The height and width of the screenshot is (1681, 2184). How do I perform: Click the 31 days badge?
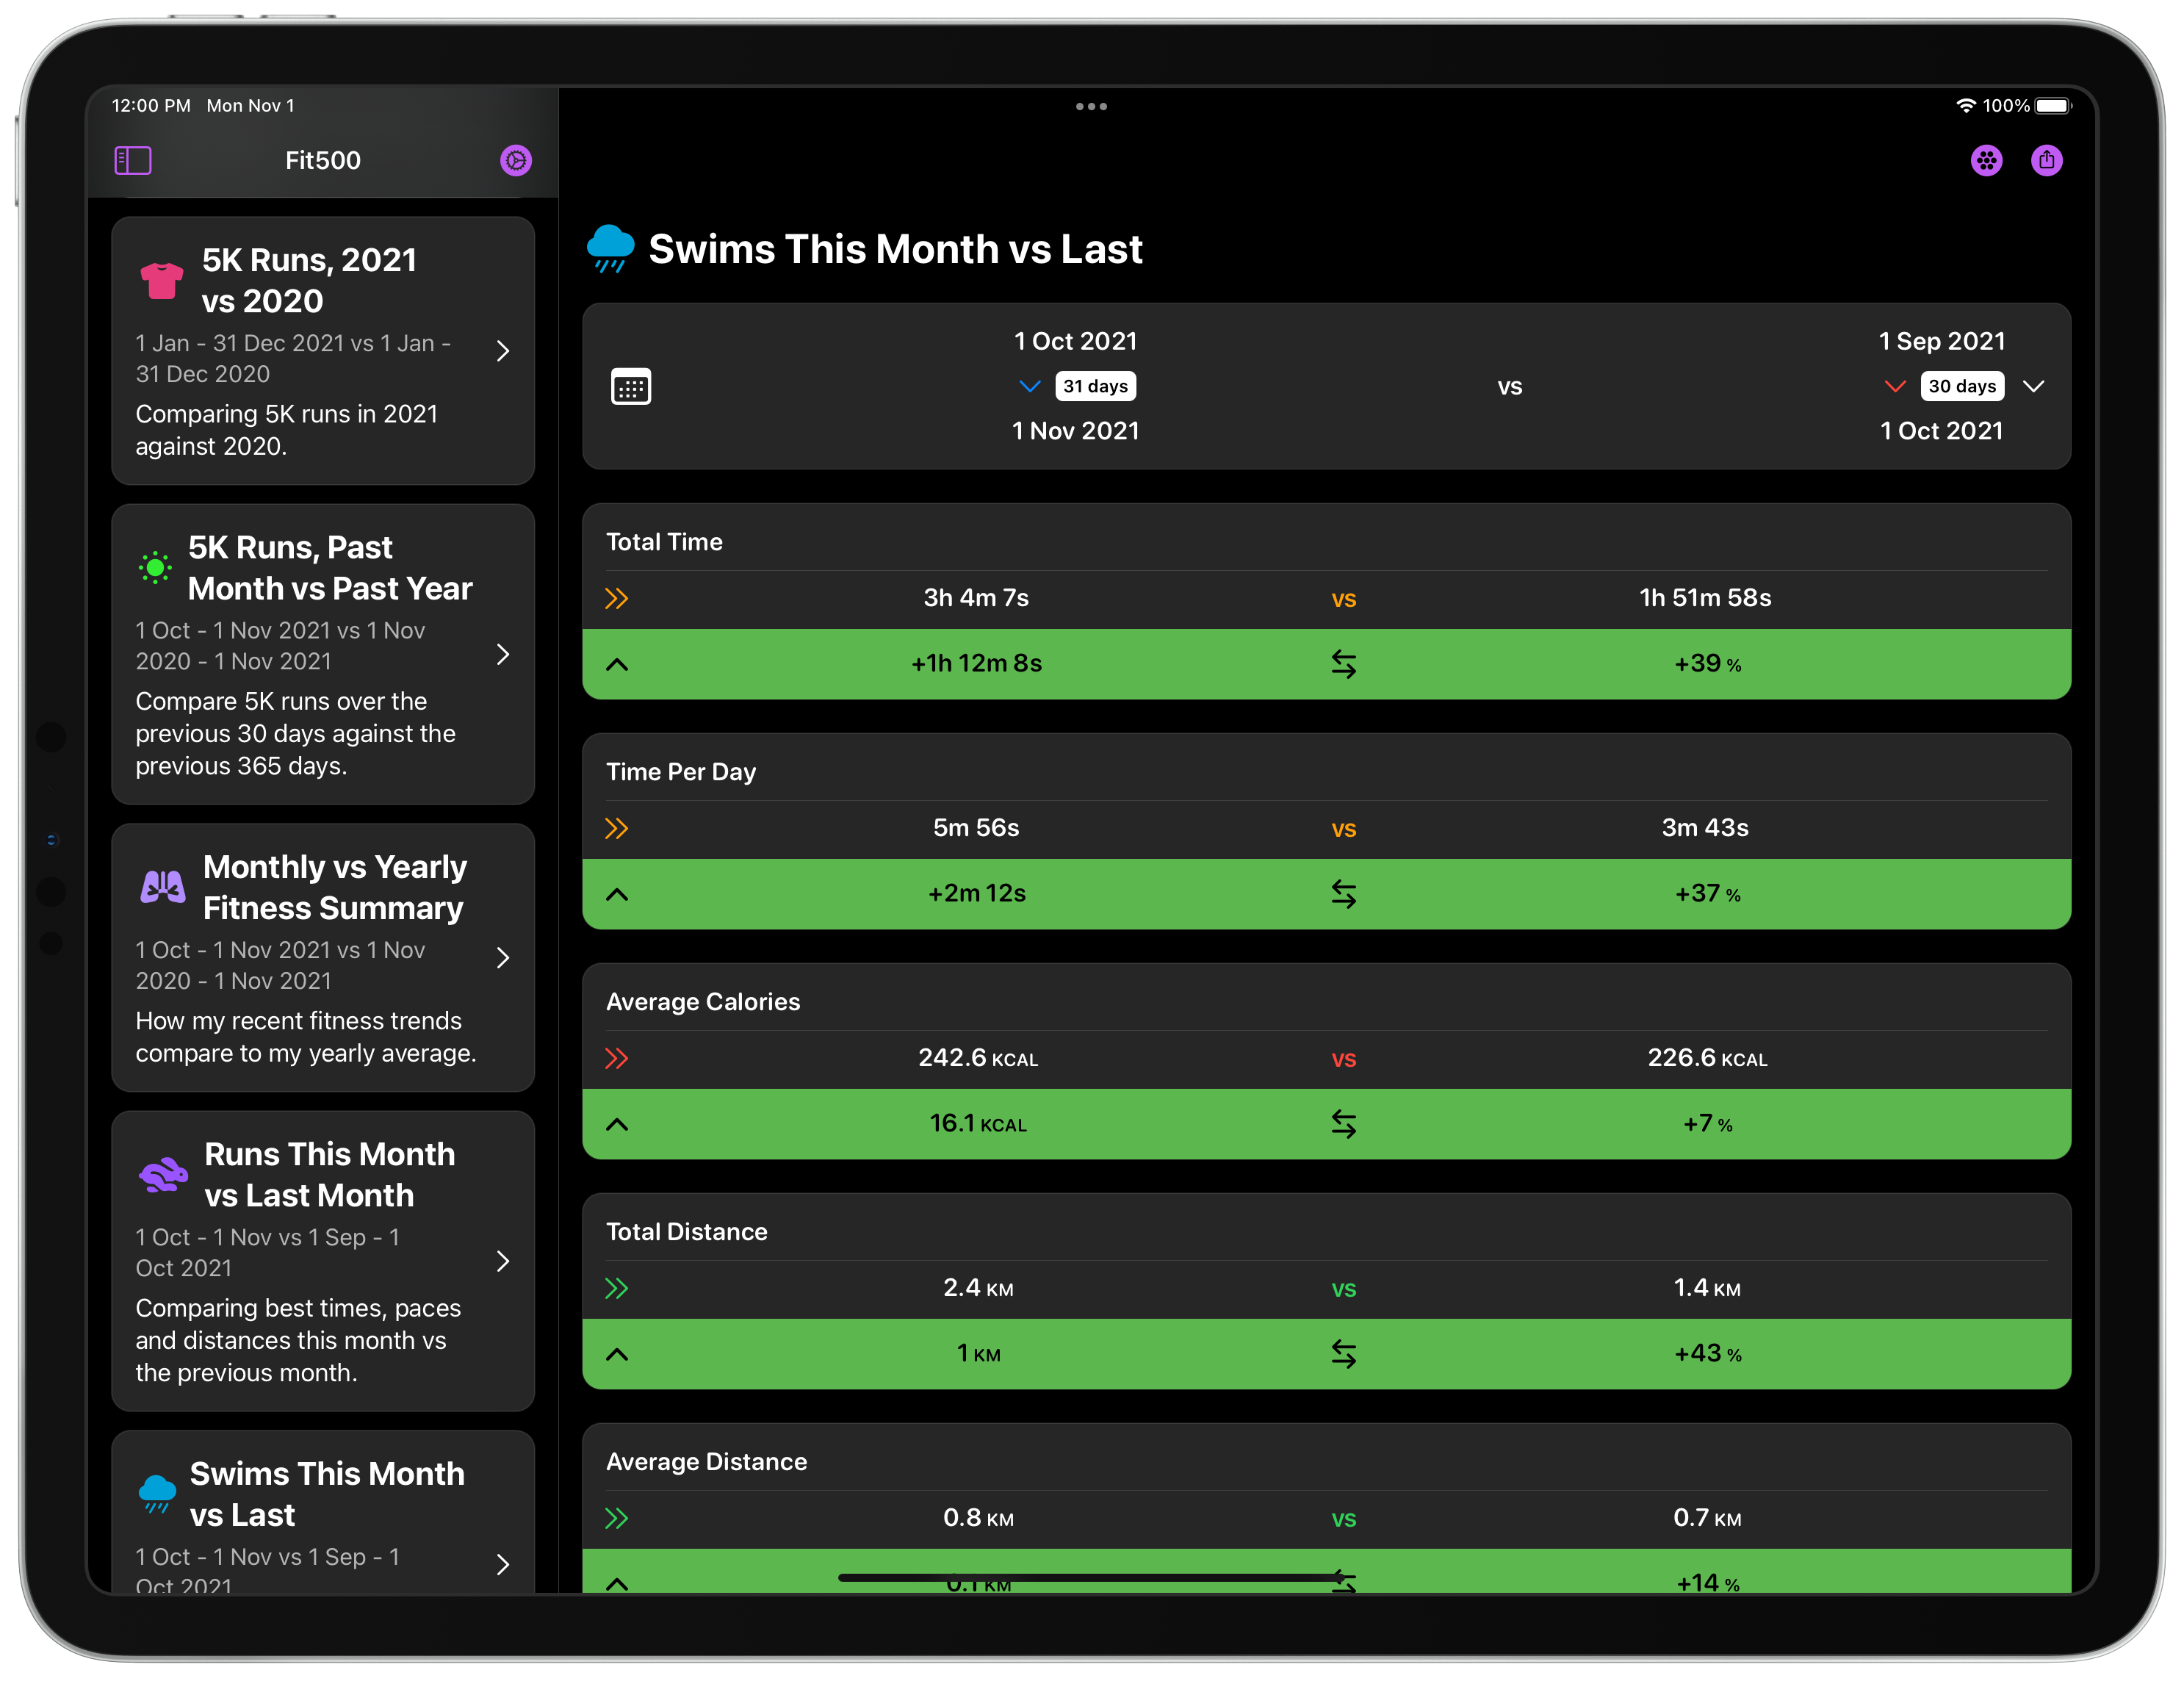(1095, 386)
